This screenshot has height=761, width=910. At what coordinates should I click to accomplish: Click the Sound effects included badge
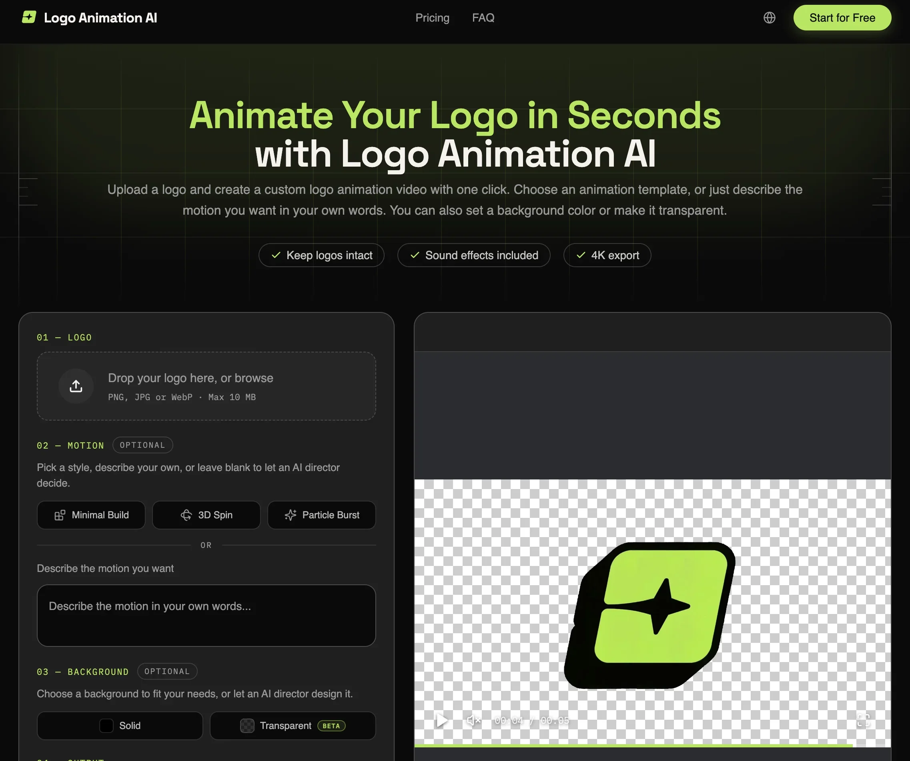pyautogui.click(x=474, y=255)
